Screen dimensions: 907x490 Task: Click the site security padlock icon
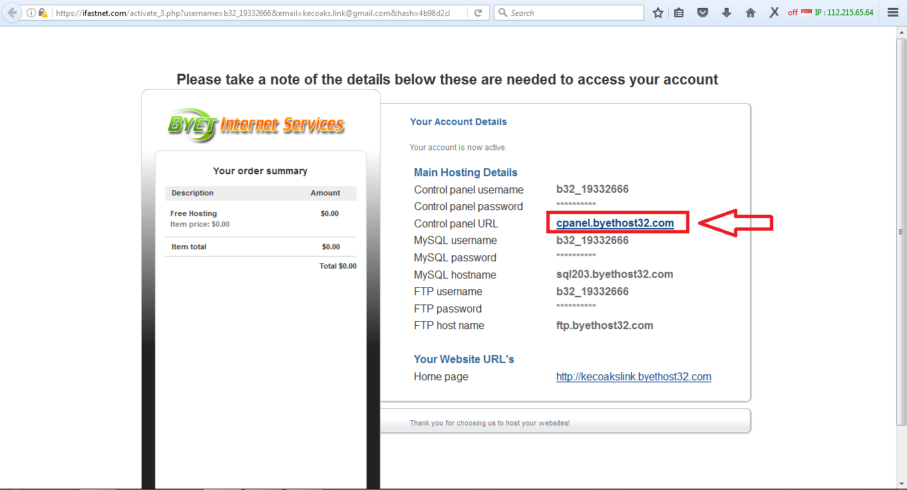pos(41,12)
